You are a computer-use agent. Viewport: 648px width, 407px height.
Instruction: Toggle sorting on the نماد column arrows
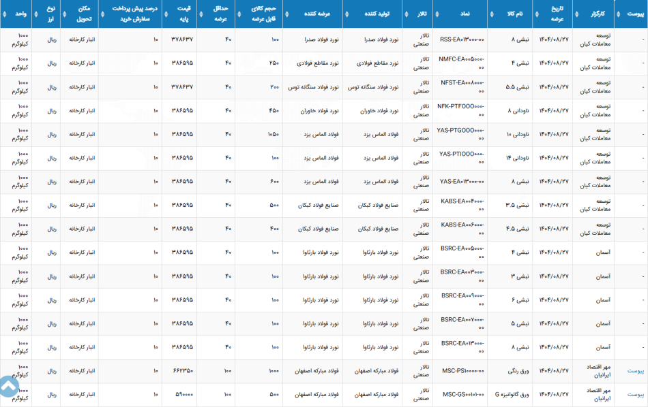tap(437, 14)
